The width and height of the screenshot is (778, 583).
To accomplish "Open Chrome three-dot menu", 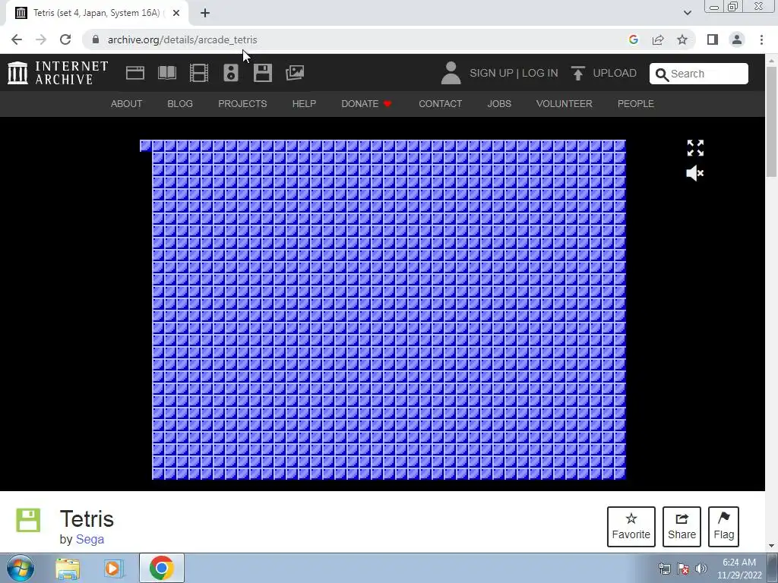I will 761,39.
